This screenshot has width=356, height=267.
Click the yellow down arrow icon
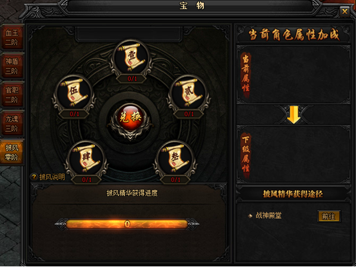[x=293, y=115]
